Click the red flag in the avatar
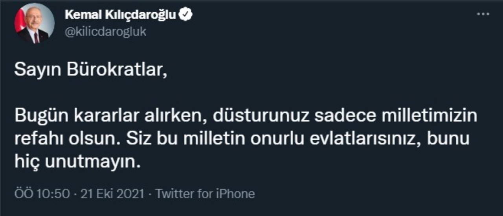The width and height of the screenshot is (503, 216). pos(19,22)
